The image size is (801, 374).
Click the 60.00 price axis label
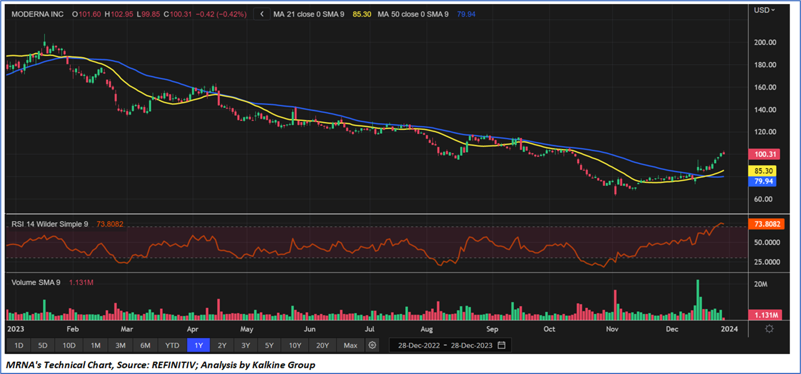(764, 199)
